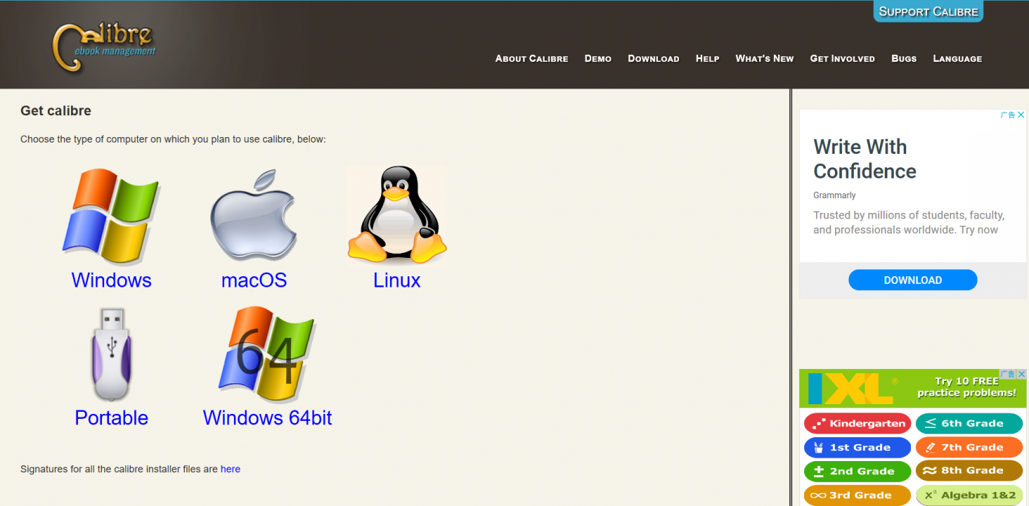Click the USB flash drive icon
The width and height of the screenshot is (1029, 506).
coord(112,354)
